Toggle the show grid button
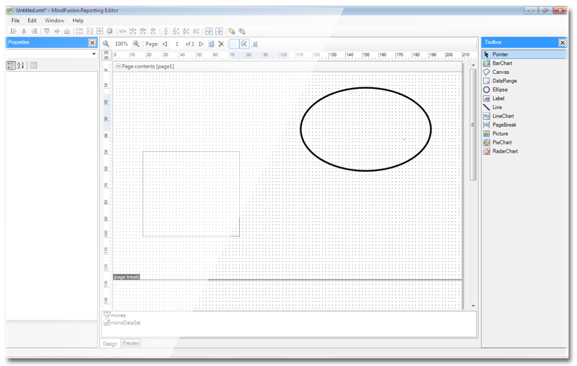The height and width of the screenshot is (366, 577). (234, 44)
